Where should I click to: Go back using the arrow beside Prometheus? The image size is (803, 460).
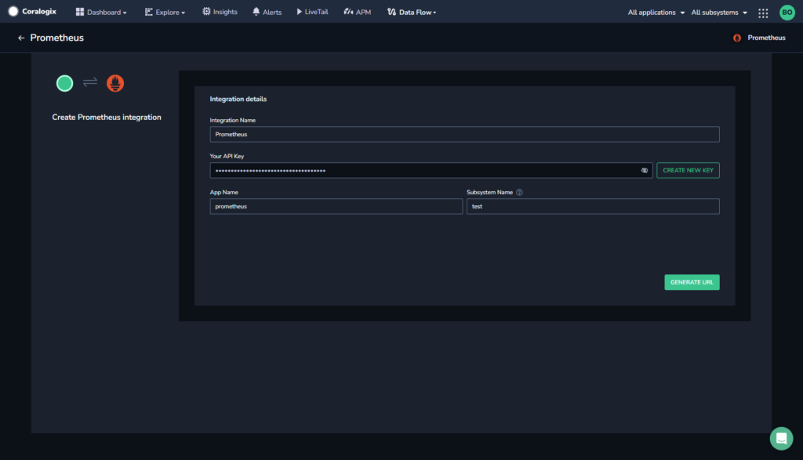click(21, 38)
